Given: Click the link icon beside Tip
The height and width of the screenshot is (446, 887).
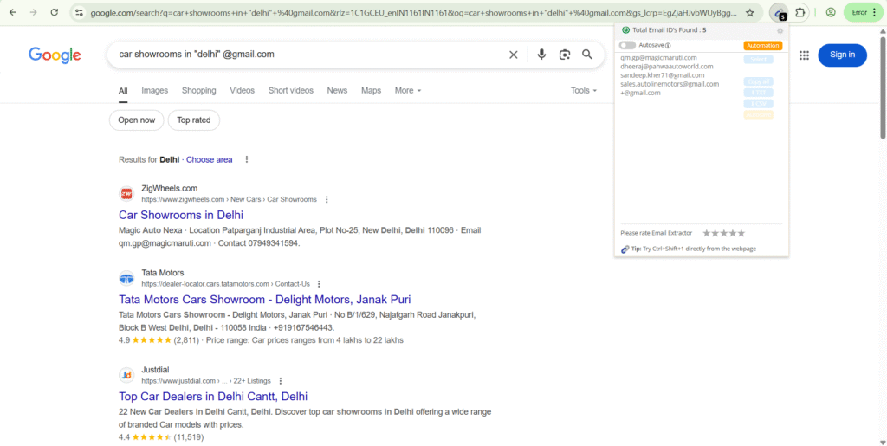Looking at the screenshot, I should [625, 249].
